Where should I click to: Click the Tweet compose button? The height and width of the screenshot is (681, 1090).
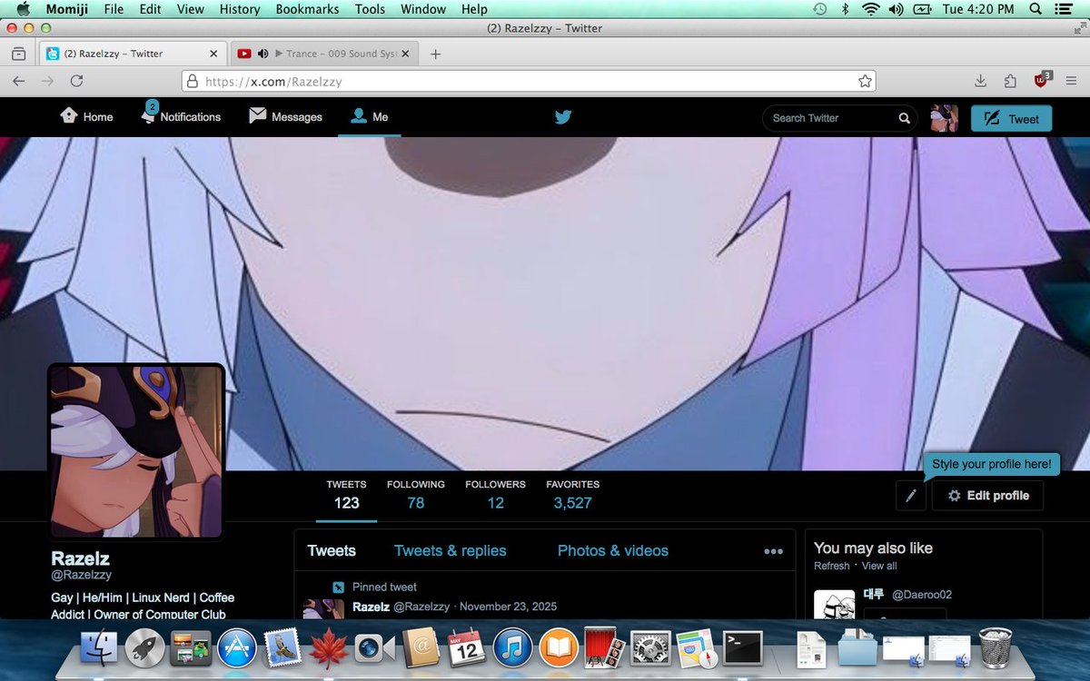pos(1011,119)
